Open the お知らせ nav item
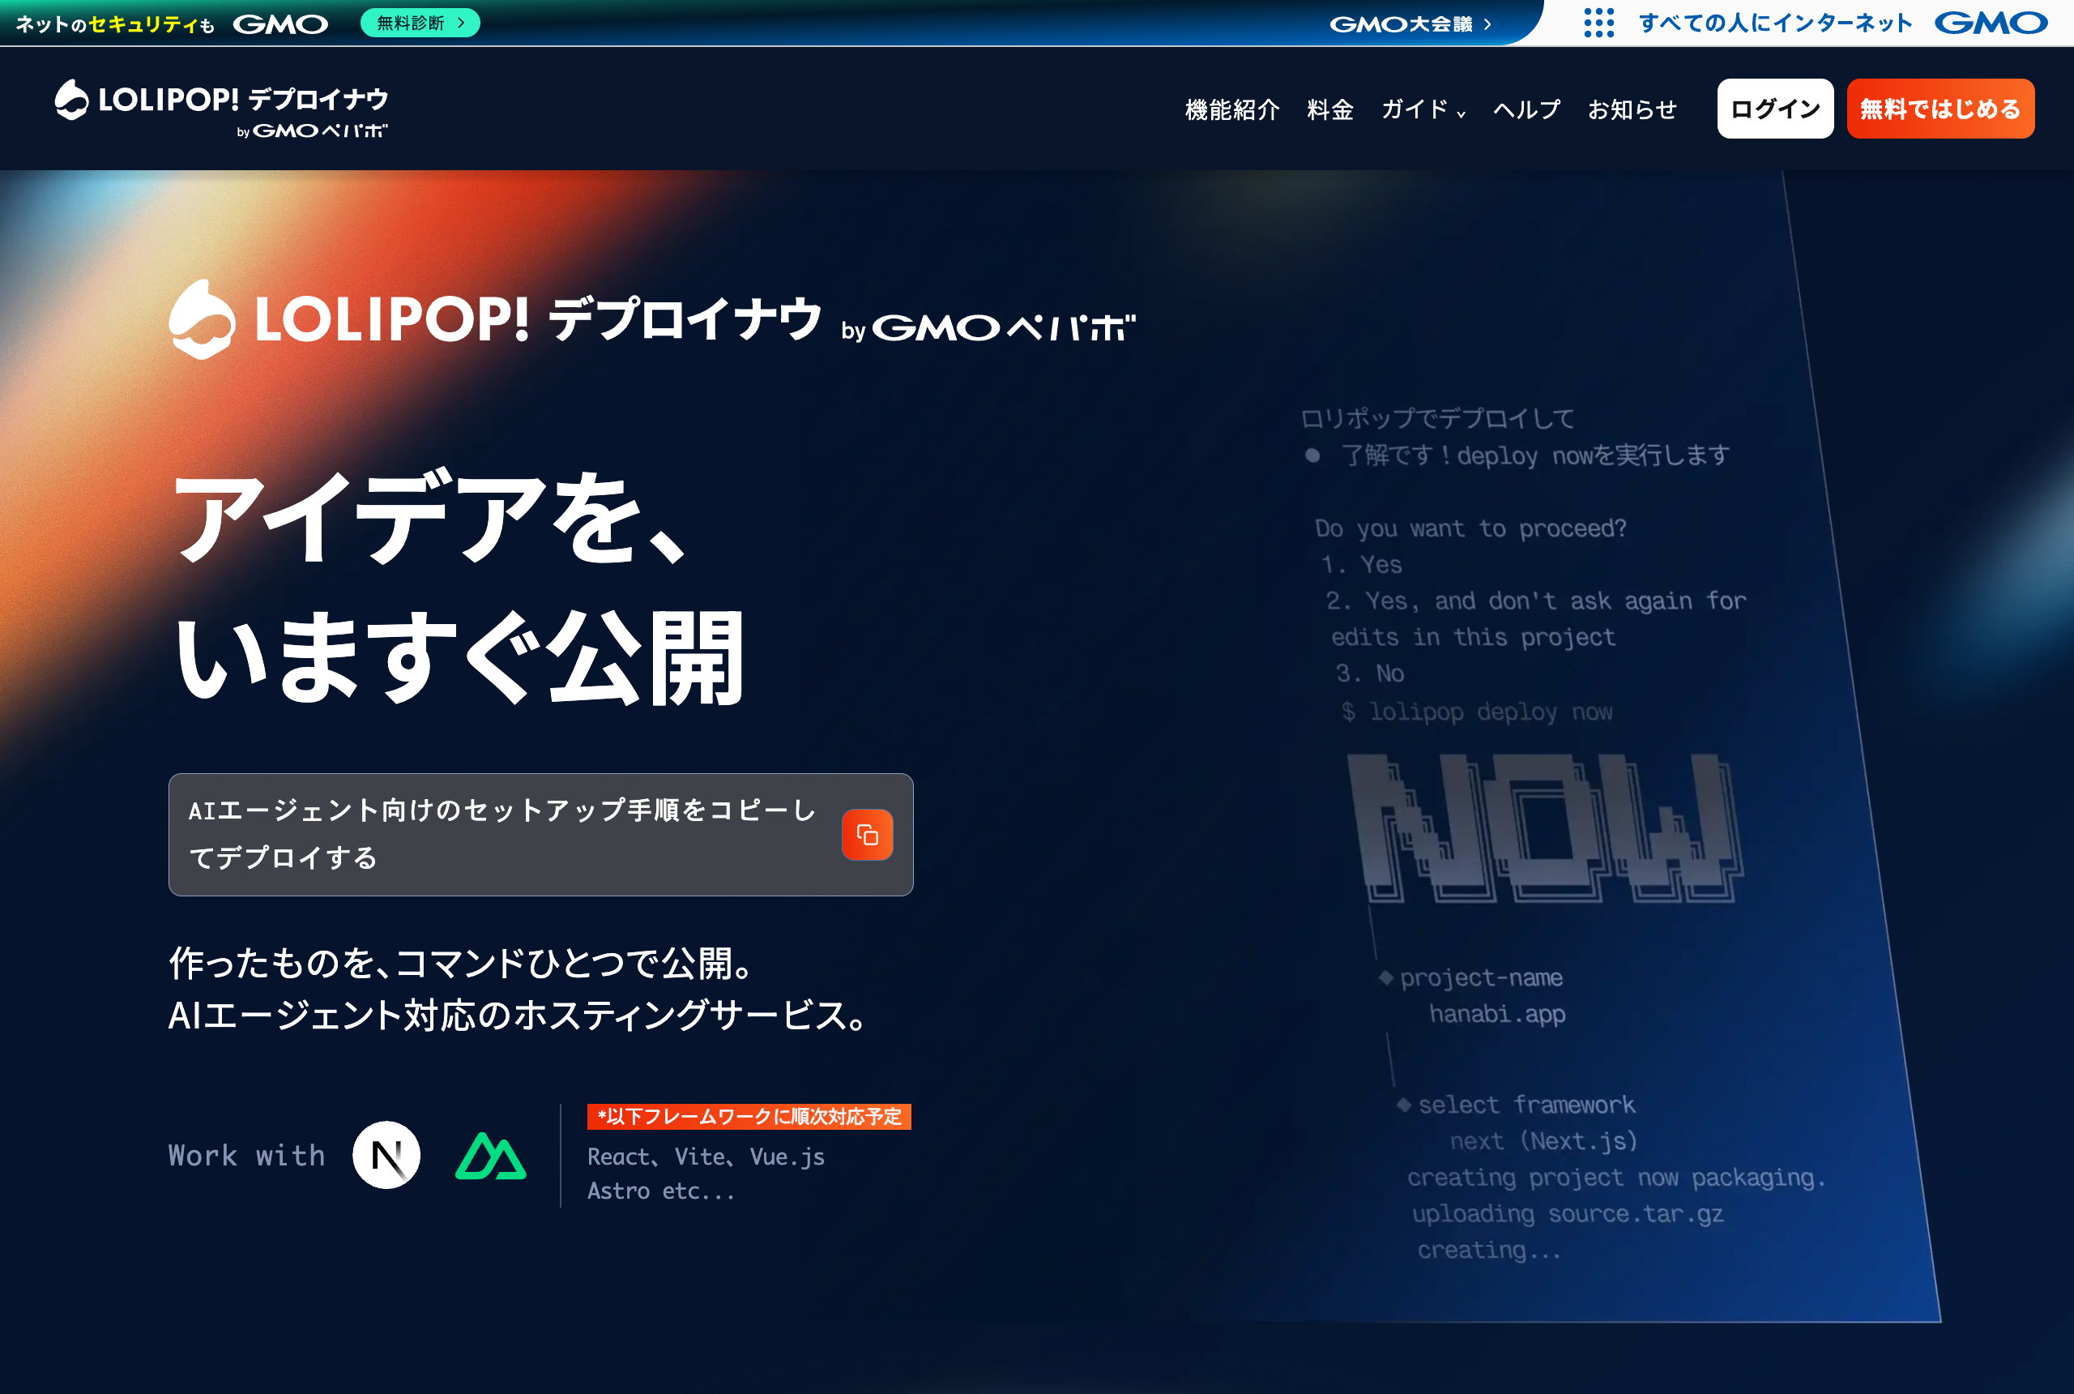2074x1394 pixels. pos(1632,109)
